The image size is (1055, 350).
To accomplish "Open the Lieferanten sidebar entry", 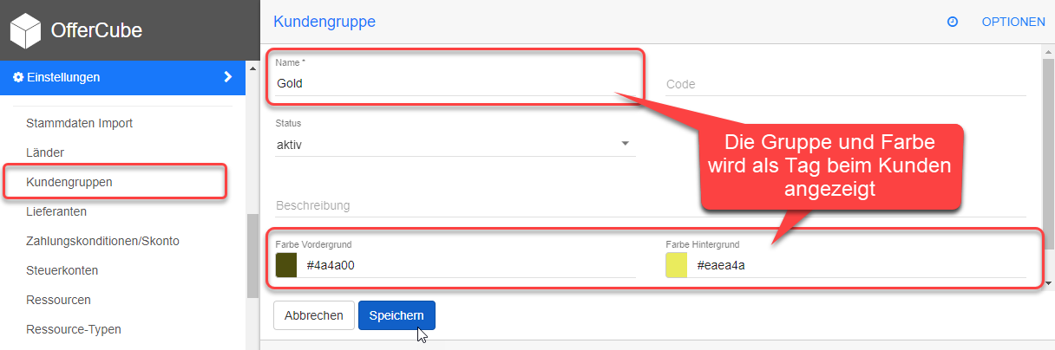I will (x=56, y=211).
